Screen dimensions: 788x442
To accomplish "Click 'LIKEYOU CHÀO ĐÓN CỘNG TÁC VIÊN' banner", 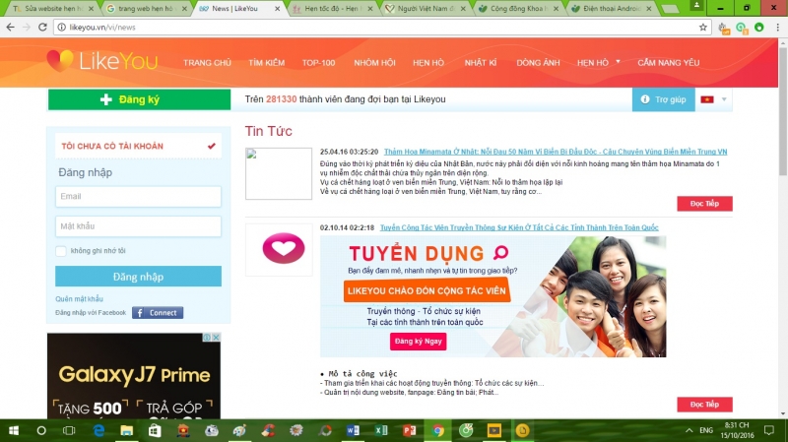I will (x=427, y=290).
